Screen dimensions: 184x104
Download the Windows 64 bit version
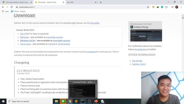point(28,40)
